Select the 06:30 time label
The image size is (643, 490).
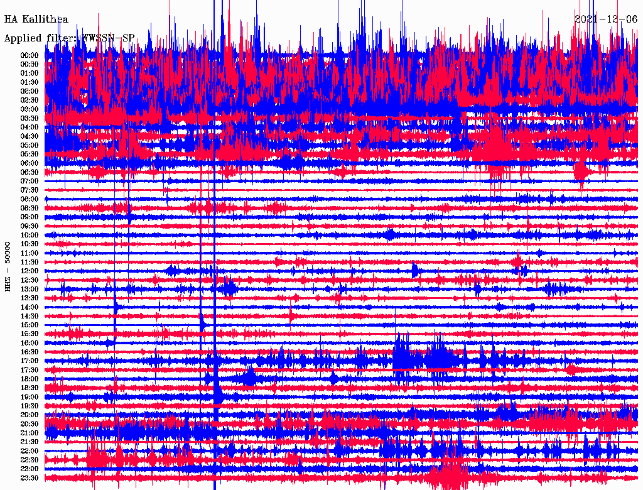coord(30,172)
